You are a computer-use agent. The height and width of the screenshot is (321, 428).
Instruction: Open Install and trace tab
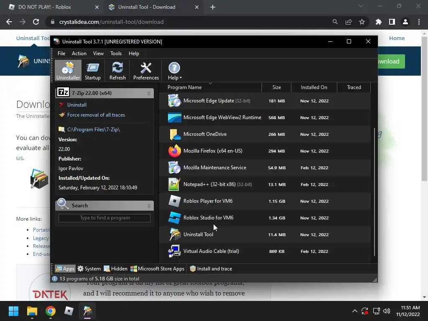pyautogui.click(x=211, y=269)
